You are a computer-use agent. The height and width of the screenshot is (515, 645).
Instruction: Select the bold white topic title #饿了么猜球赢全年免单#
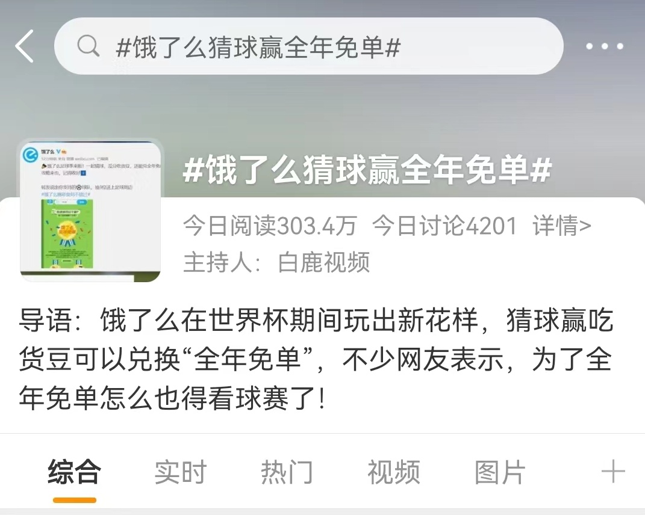point(367,169)
